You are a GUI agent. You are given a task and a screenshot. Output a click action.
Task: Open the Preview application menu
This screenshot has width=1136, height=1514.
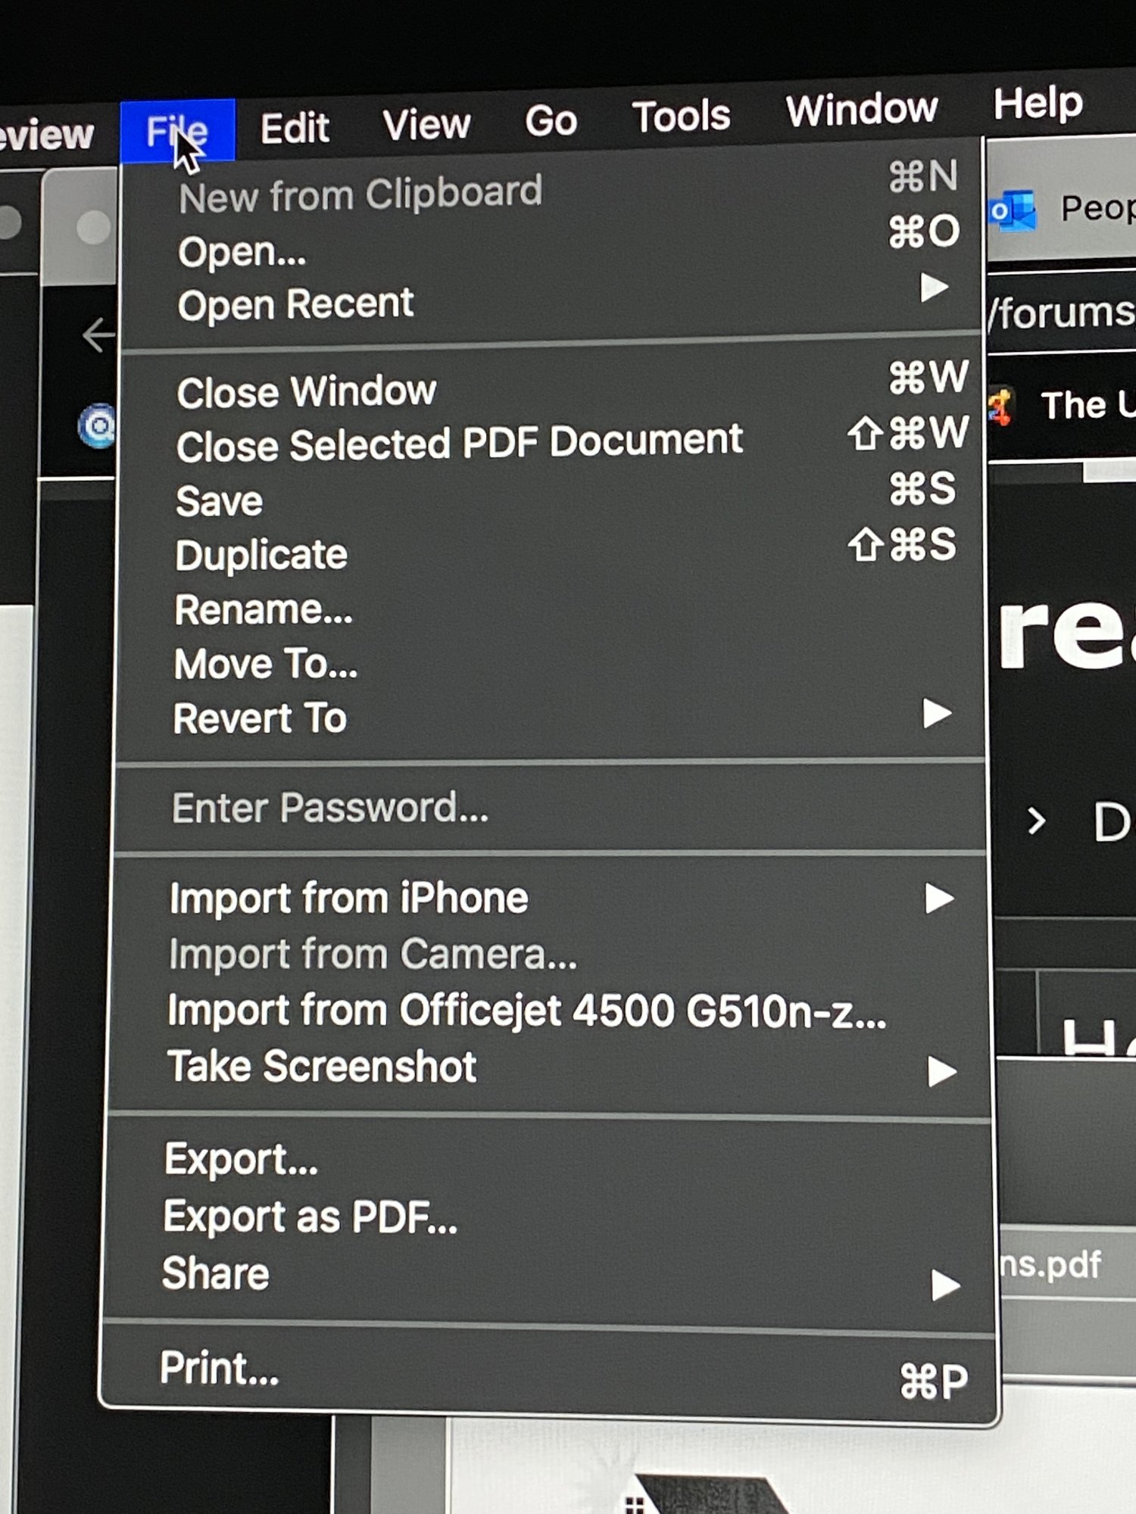pos(45,135)
